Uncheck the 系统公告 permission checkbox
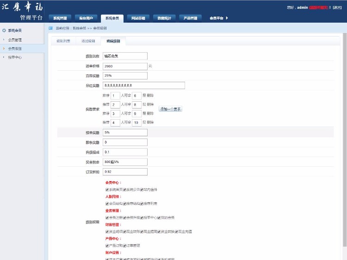The image size is (347, 260). [x=124, y=190]
